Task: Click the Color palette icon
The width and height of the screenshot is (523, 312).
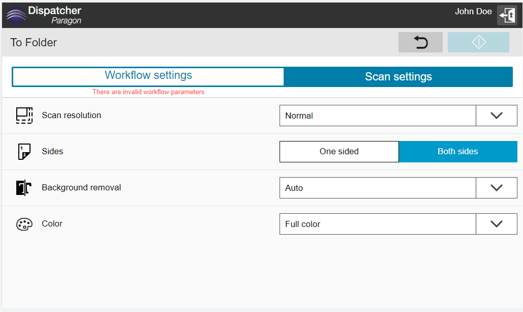Action: (24, 224)
